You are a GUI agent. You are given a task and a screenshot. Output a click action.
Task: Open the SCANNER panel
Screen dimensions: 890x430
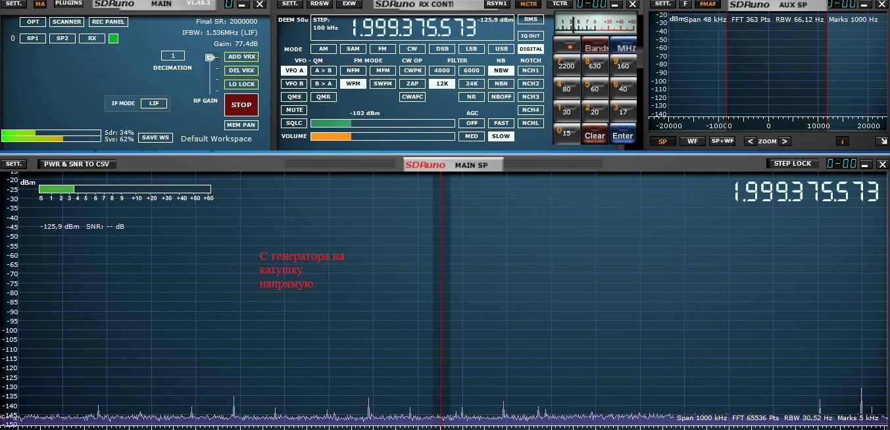click(66, 22)
